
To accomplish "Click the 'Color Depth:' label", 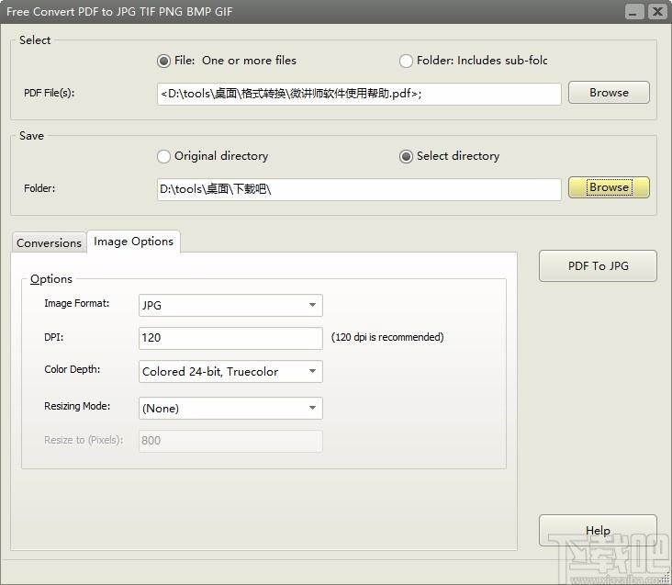I will (72, 369).
